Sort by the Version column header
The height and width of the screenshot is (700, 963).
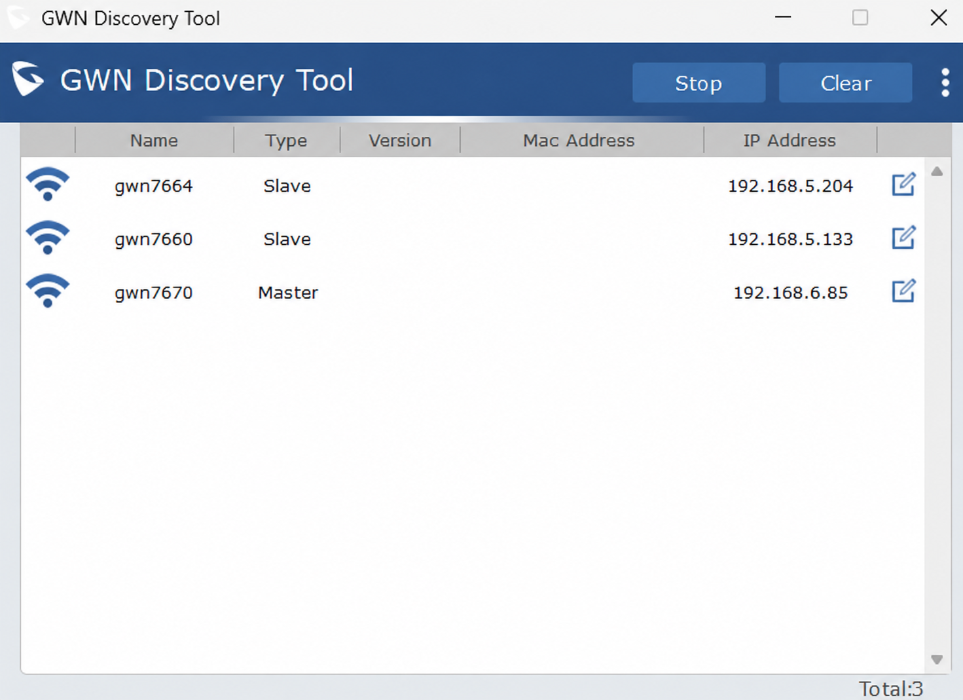pos(400,140)
